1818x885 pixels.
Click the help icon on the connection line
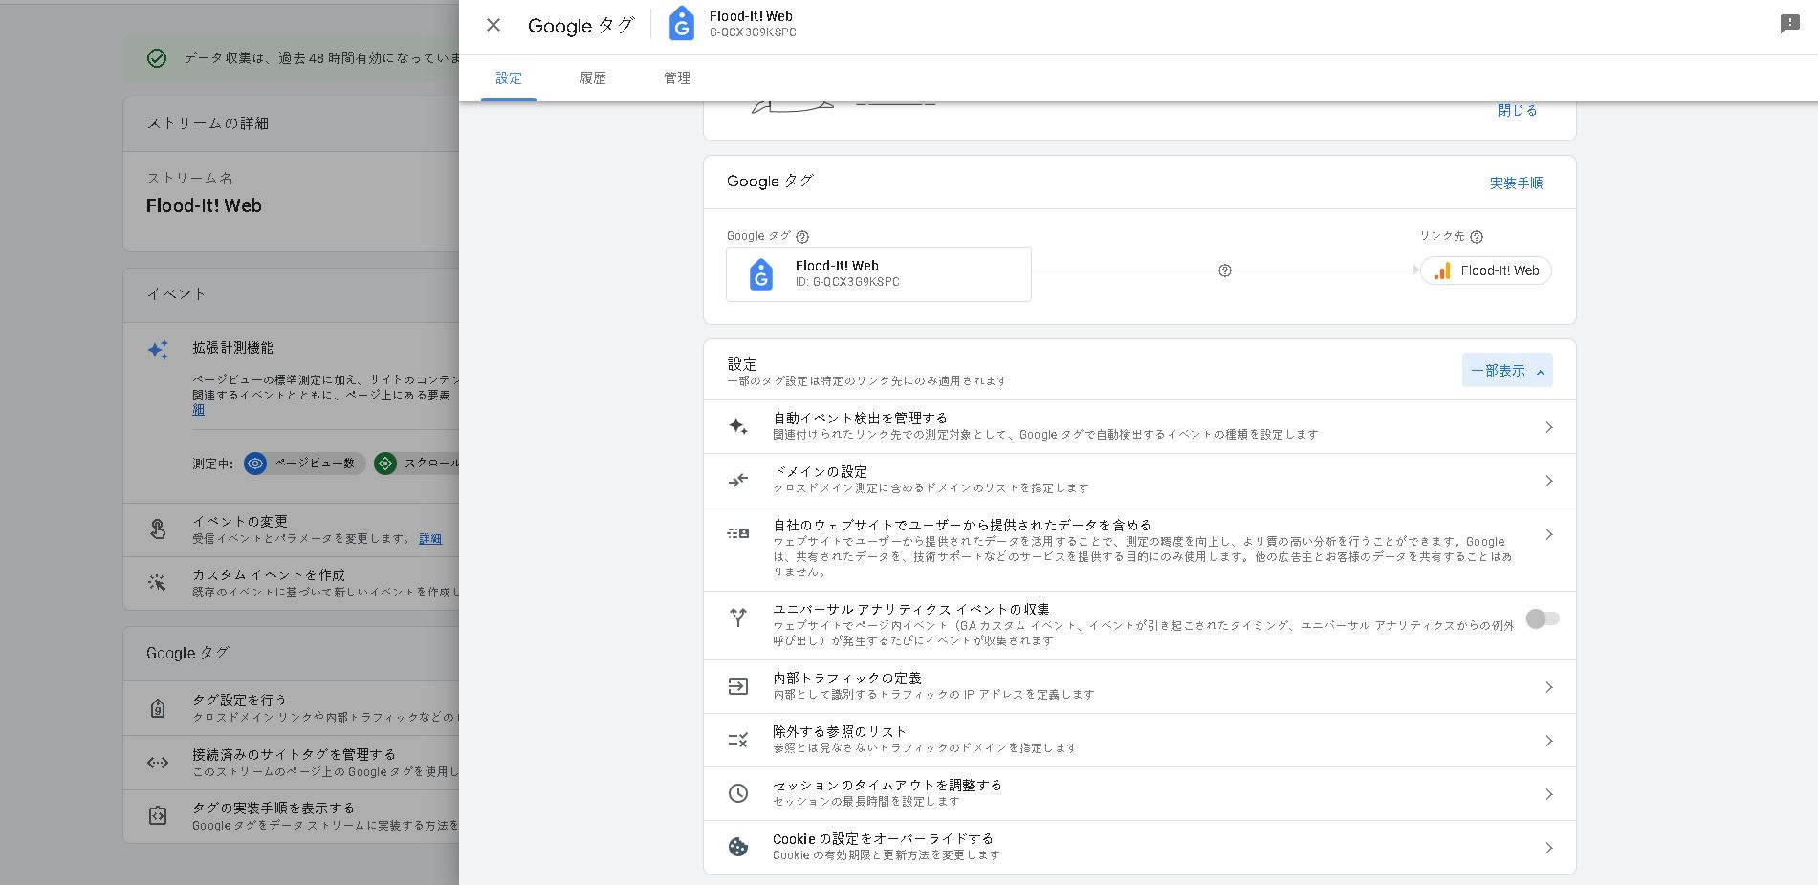(1225, 270)
